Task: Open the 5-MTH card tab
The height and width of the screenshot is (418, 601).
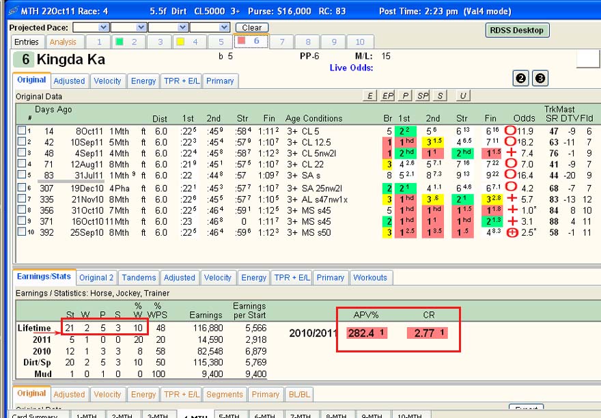Action: click(x=229, y=415)
